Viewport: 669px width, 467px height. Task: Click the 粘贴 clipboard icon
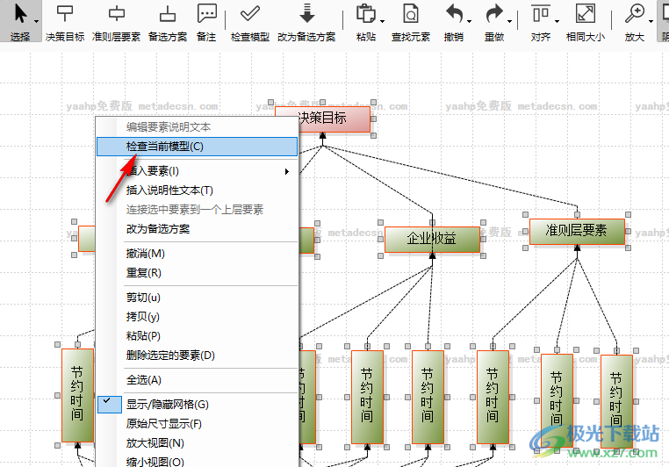tap(365, 15)
